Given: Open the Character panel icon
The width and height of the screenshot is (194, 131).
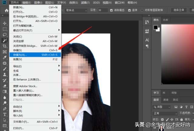Looking at the screenshot, I should [x=147, y=40].
